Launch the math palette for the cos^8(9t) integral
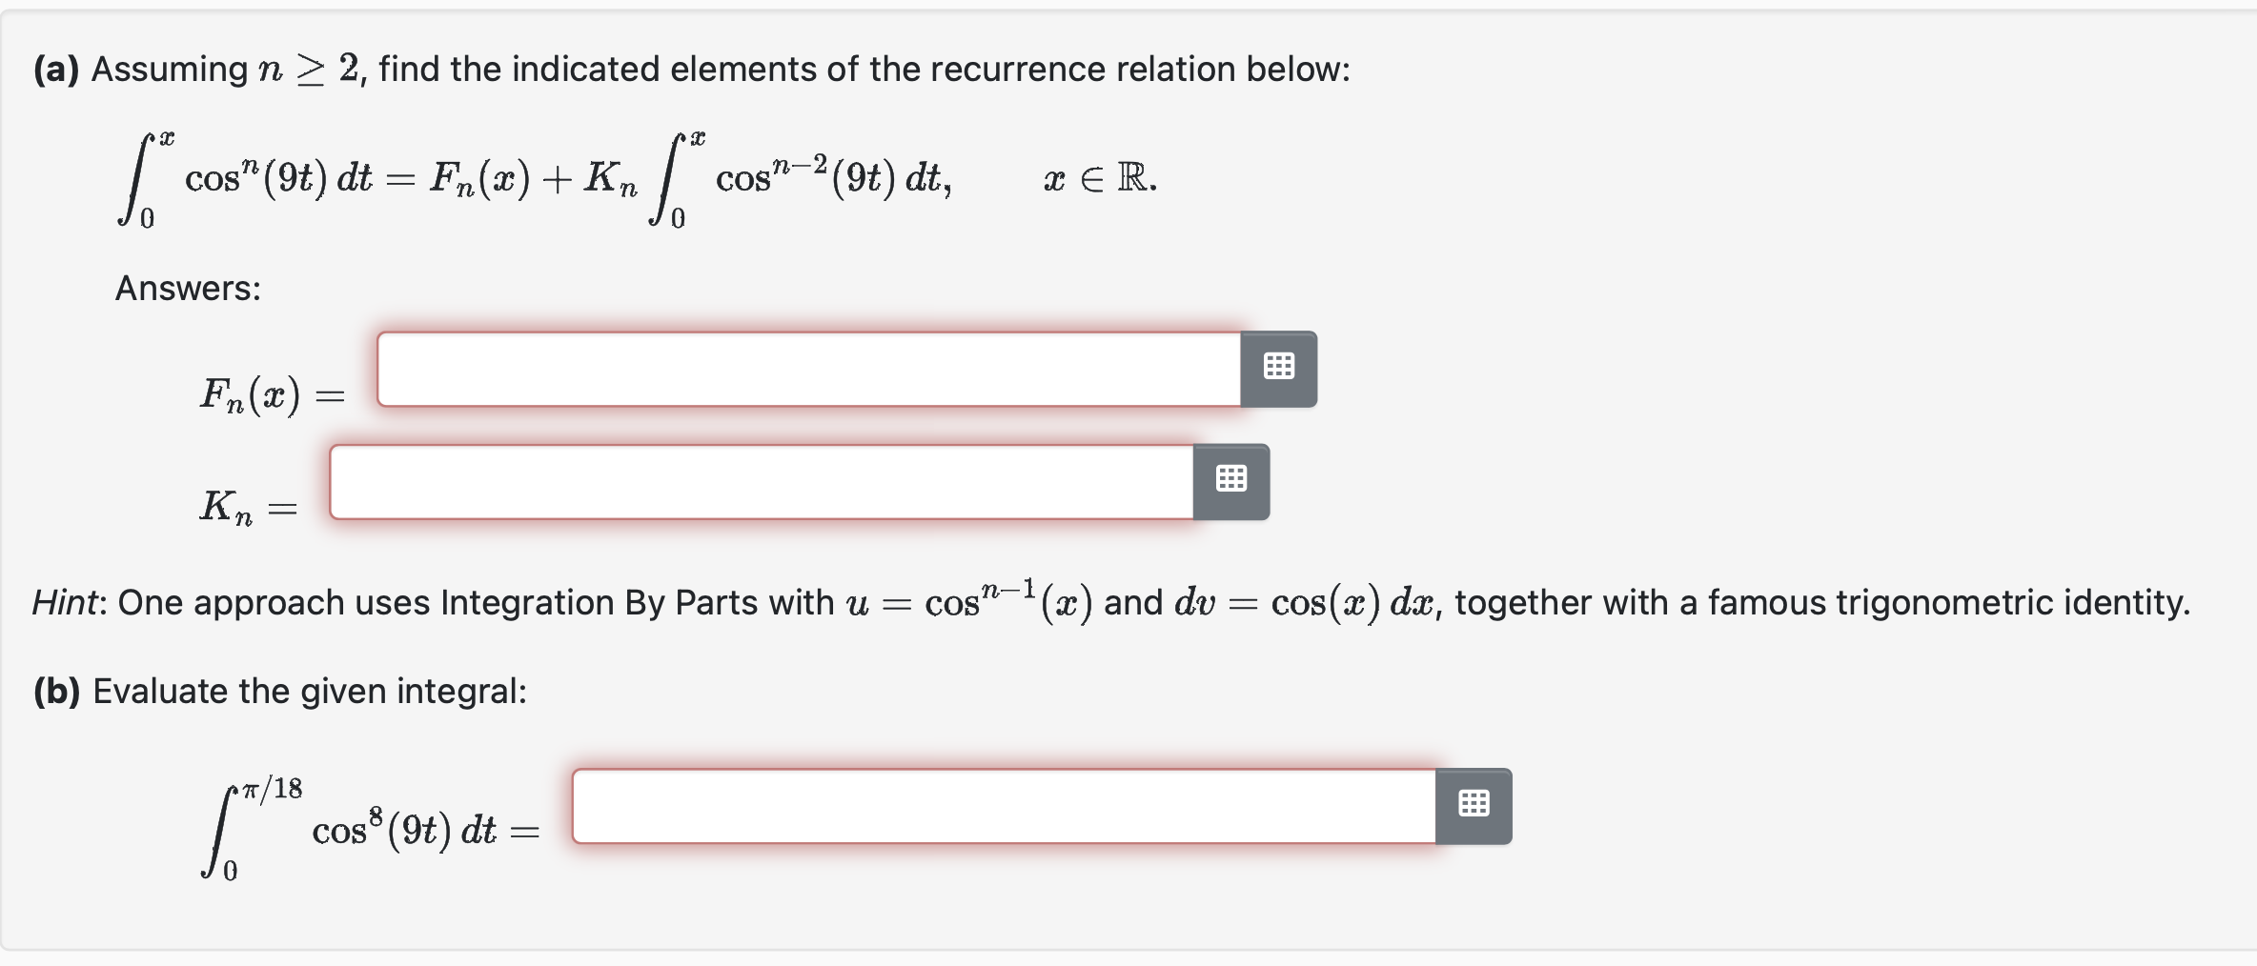The image size is (2257, 966). 1474,805
